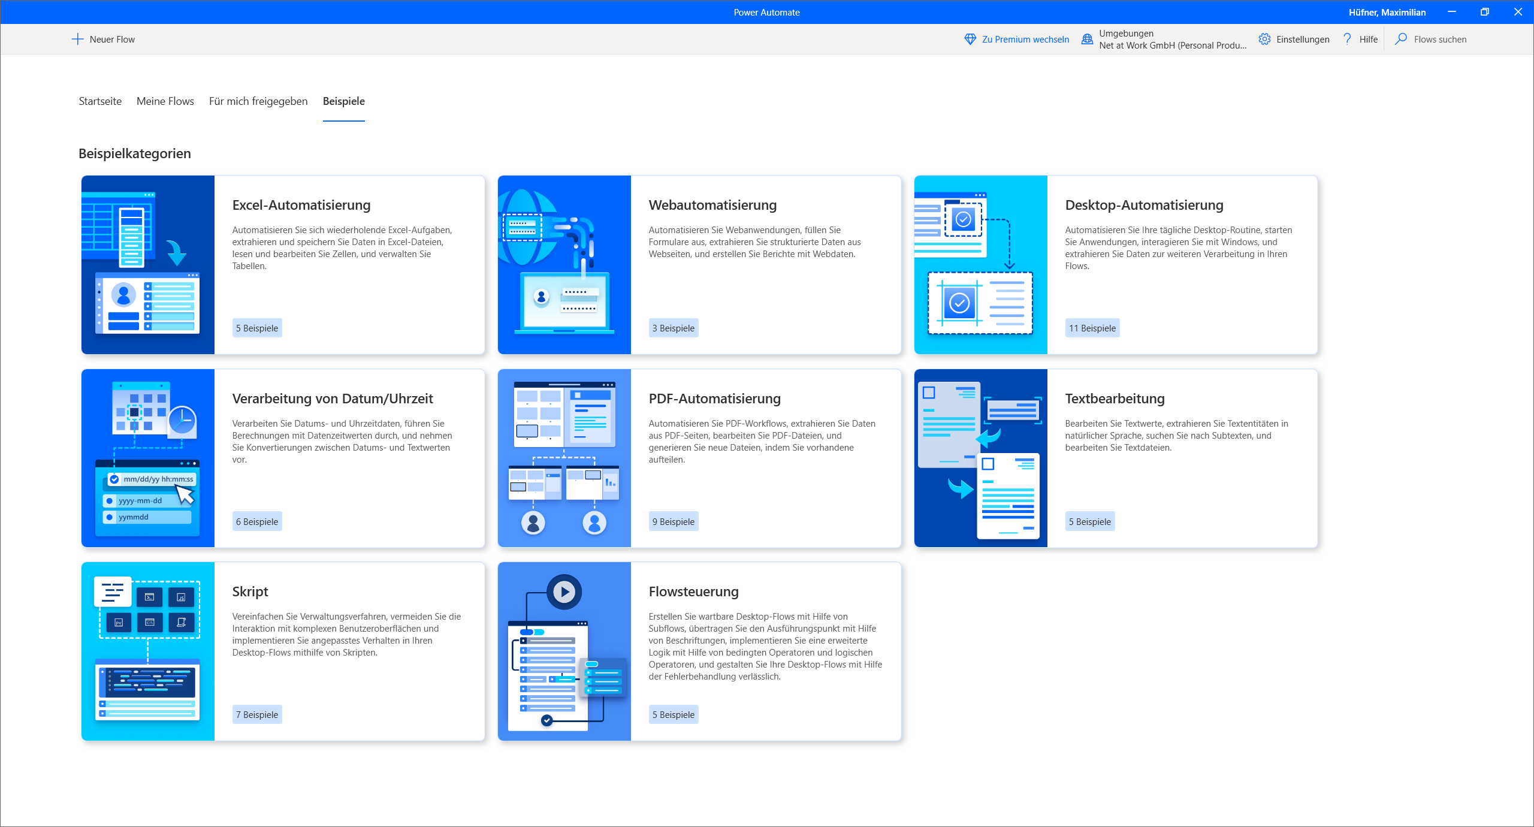The width and height of the screenshot is (1534, 827).
Task: Open the Für mich freigegeben tab
Action: click(x=258, y=101)
